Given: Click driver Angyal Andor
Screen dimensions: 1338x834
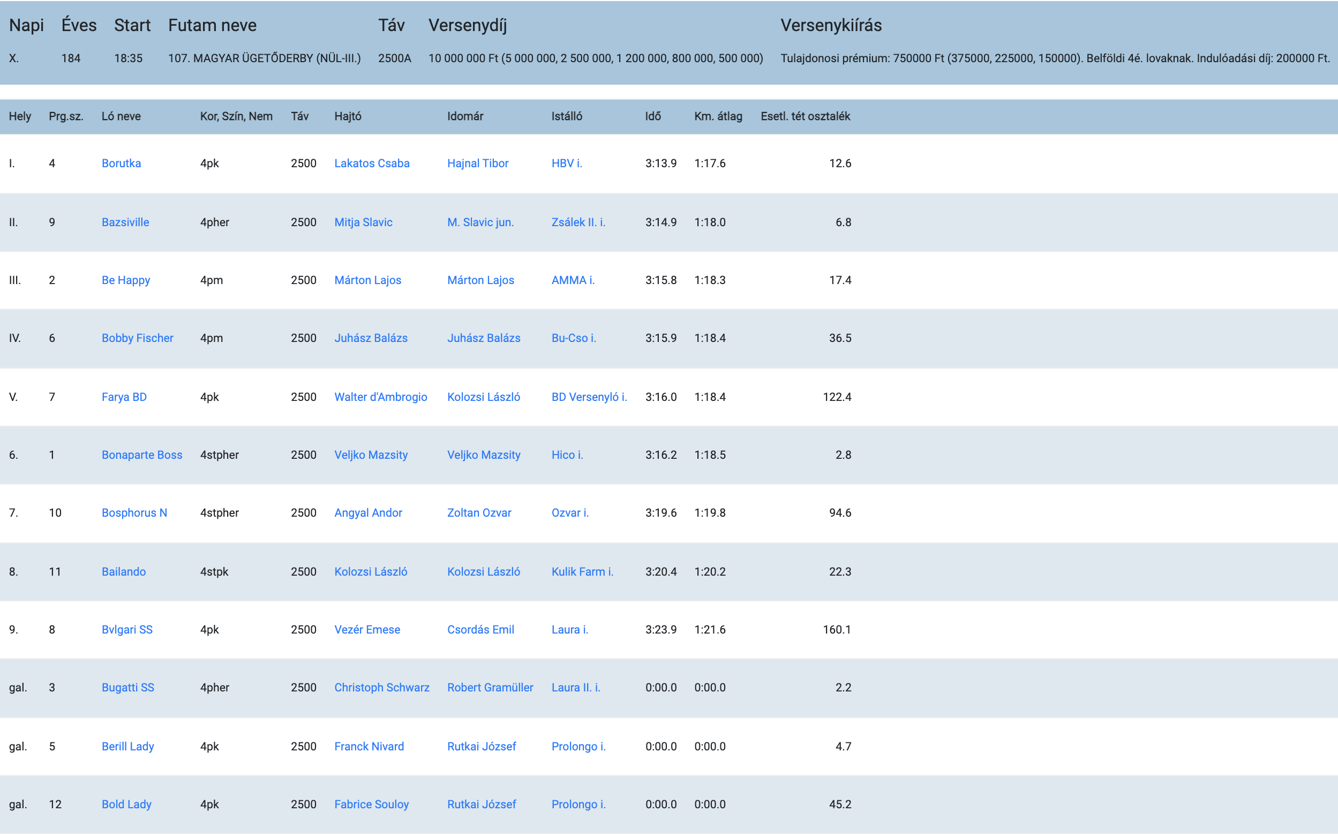Looking at the screenshot, I should [368, 513].
